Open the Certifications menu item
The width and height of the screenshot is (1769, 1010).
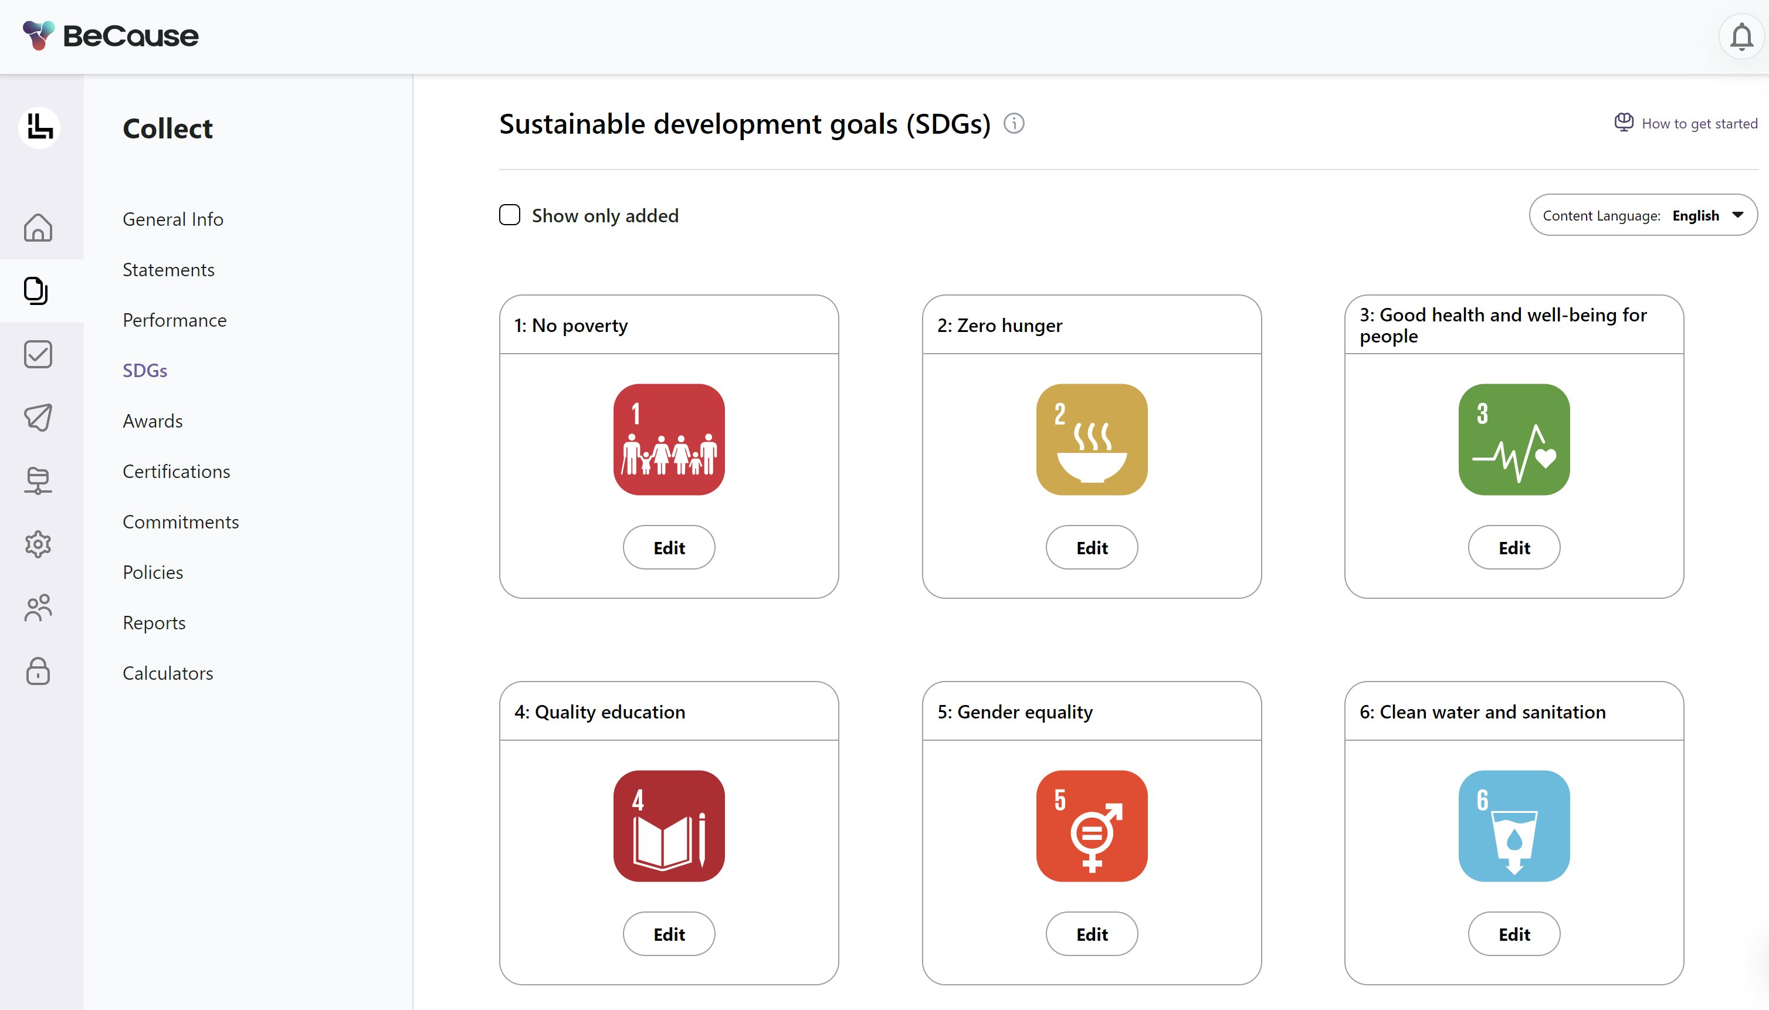176,471
